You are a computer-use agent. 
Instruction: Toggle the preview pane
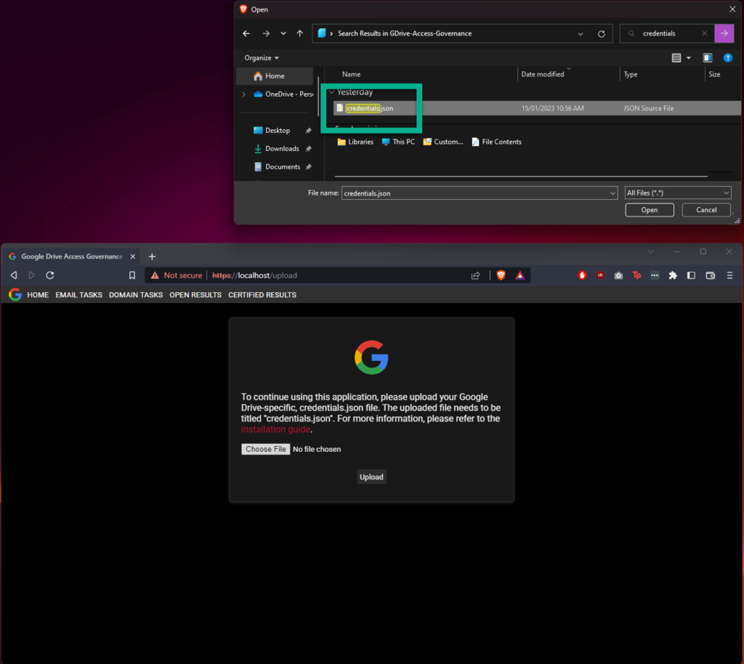point(708,58)
